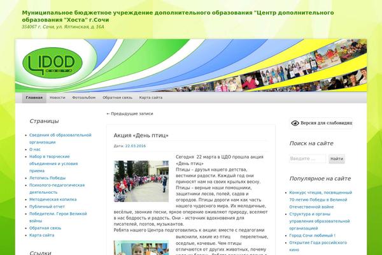Open the Конкурс чтецов popular link

(321, 200)
